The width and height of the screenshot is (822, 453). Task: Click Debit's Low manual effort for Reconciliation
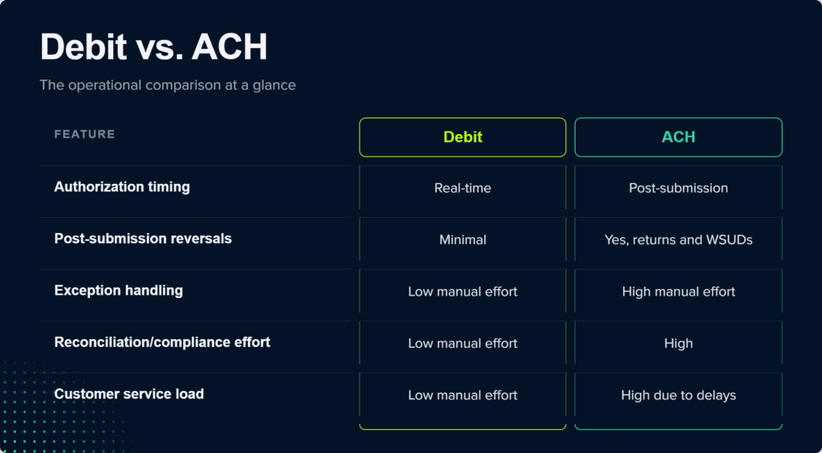[462, 344]
